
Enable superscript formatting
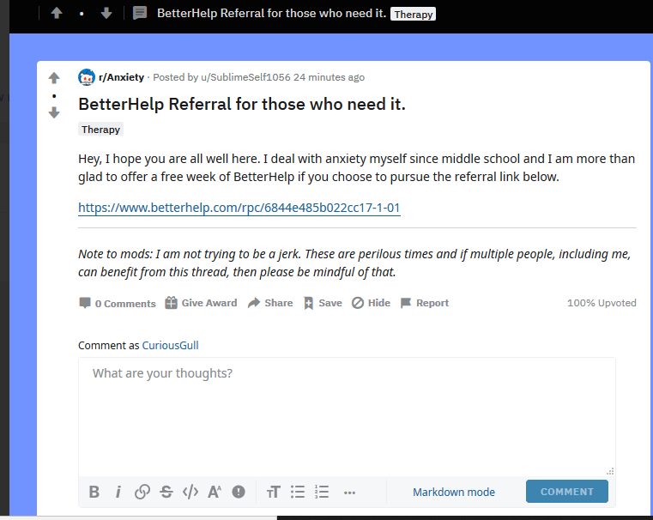tap(215, 492)
